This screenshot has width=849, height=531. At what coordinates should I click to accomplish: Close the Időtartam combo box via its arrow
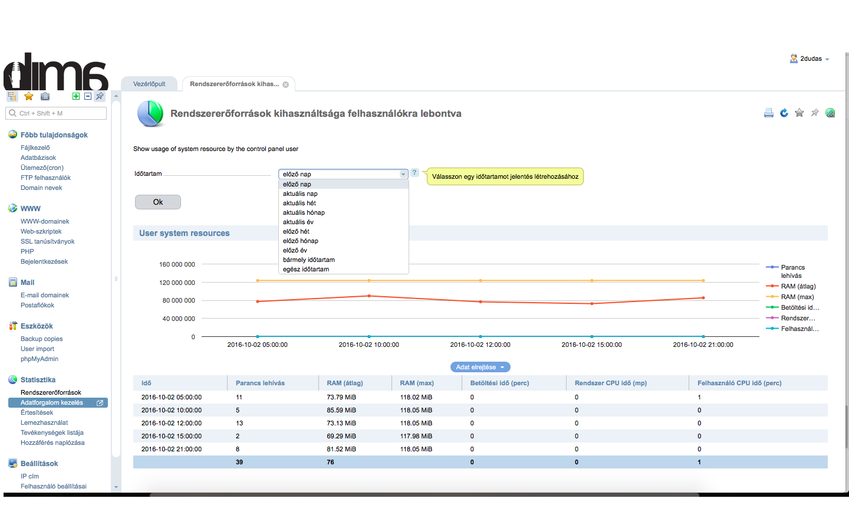point(403,174)
